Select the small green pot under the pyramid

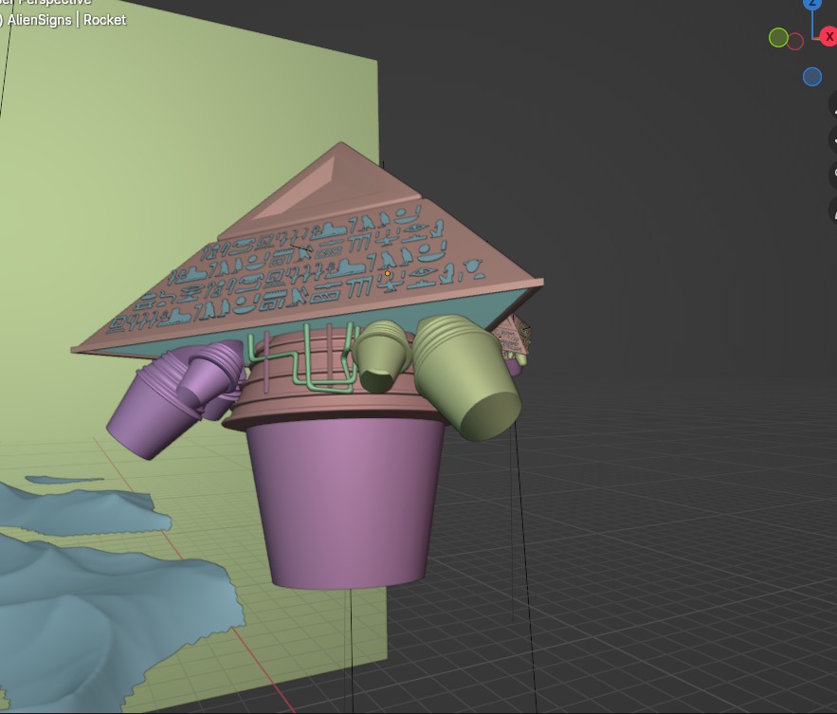[x=381, y=356]
